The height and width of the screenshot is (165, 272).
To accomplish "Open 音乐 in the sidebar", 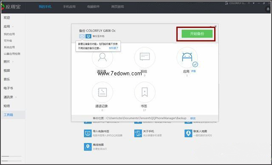I will pyautogui.click(x=7, y=79).
